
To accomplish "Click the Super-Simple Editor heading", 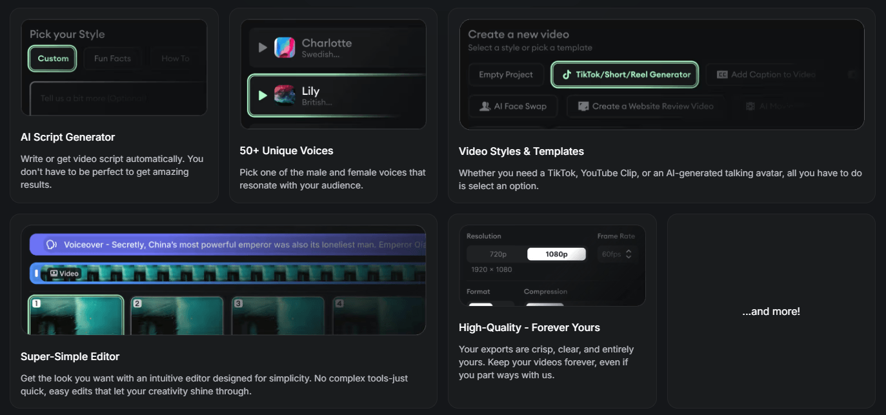I will tap(70, 356).
